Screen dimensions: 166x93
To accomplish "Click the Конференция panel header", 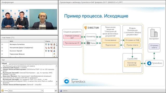I will pos(29,2).
